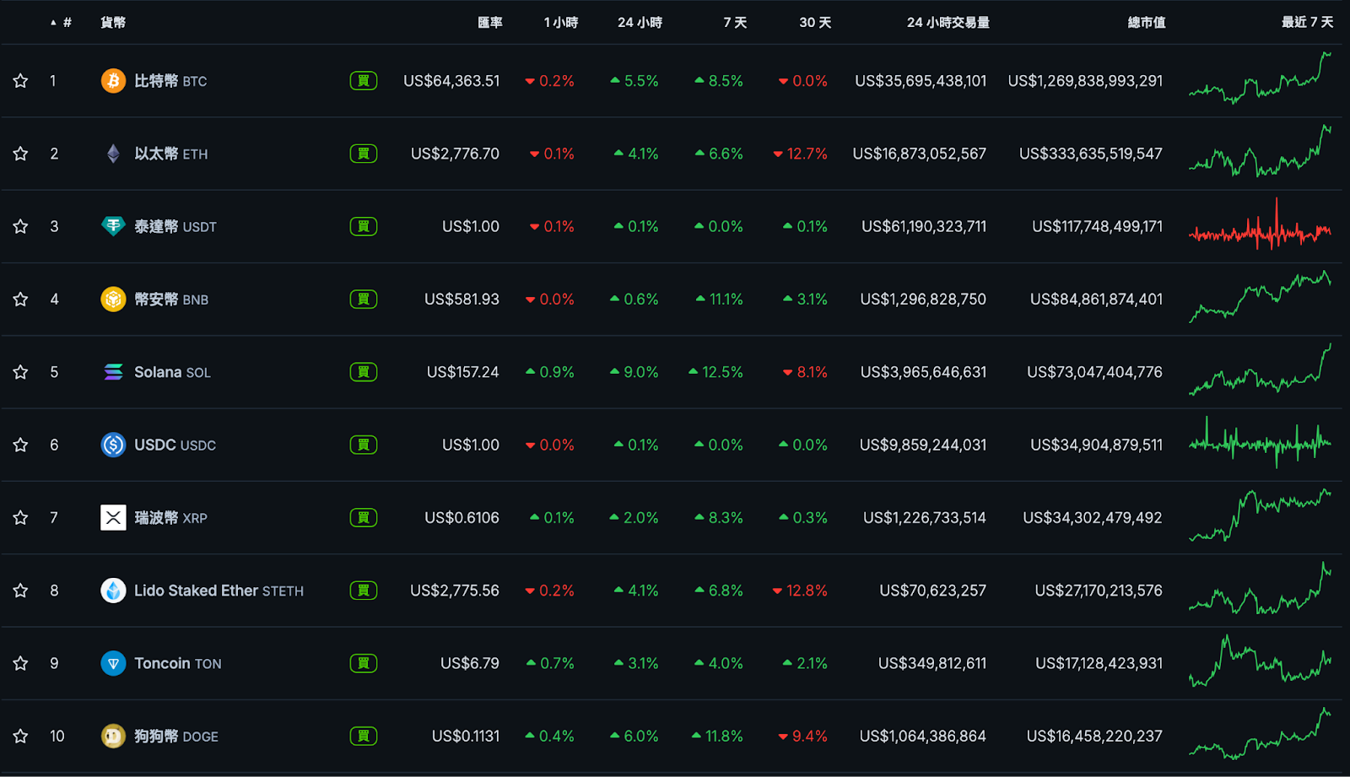Click the Dogecoin logo icon

pos(113,737)
